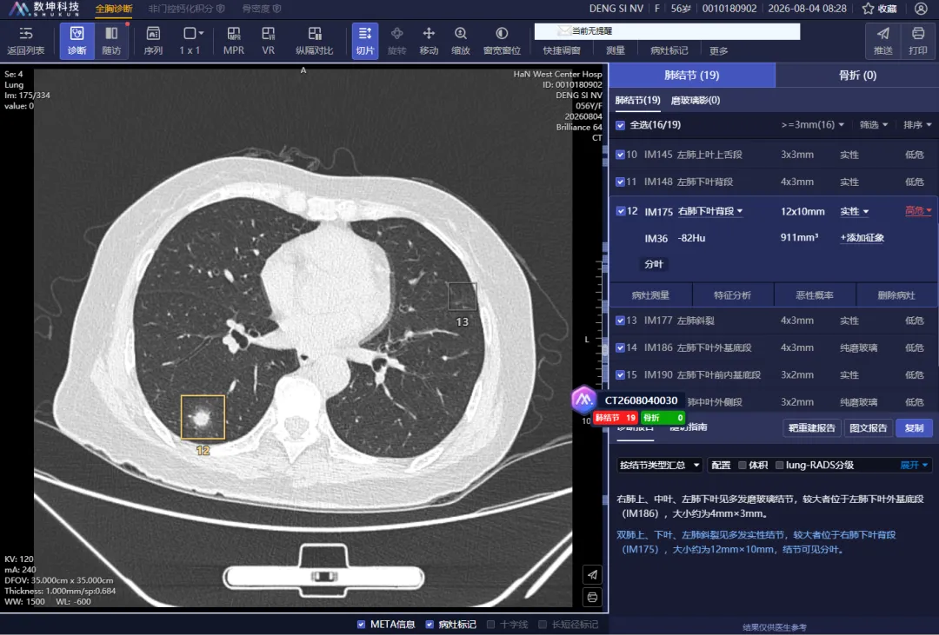
Task: Toggle the META信息 checkbox
Action: tap(361, 625)
